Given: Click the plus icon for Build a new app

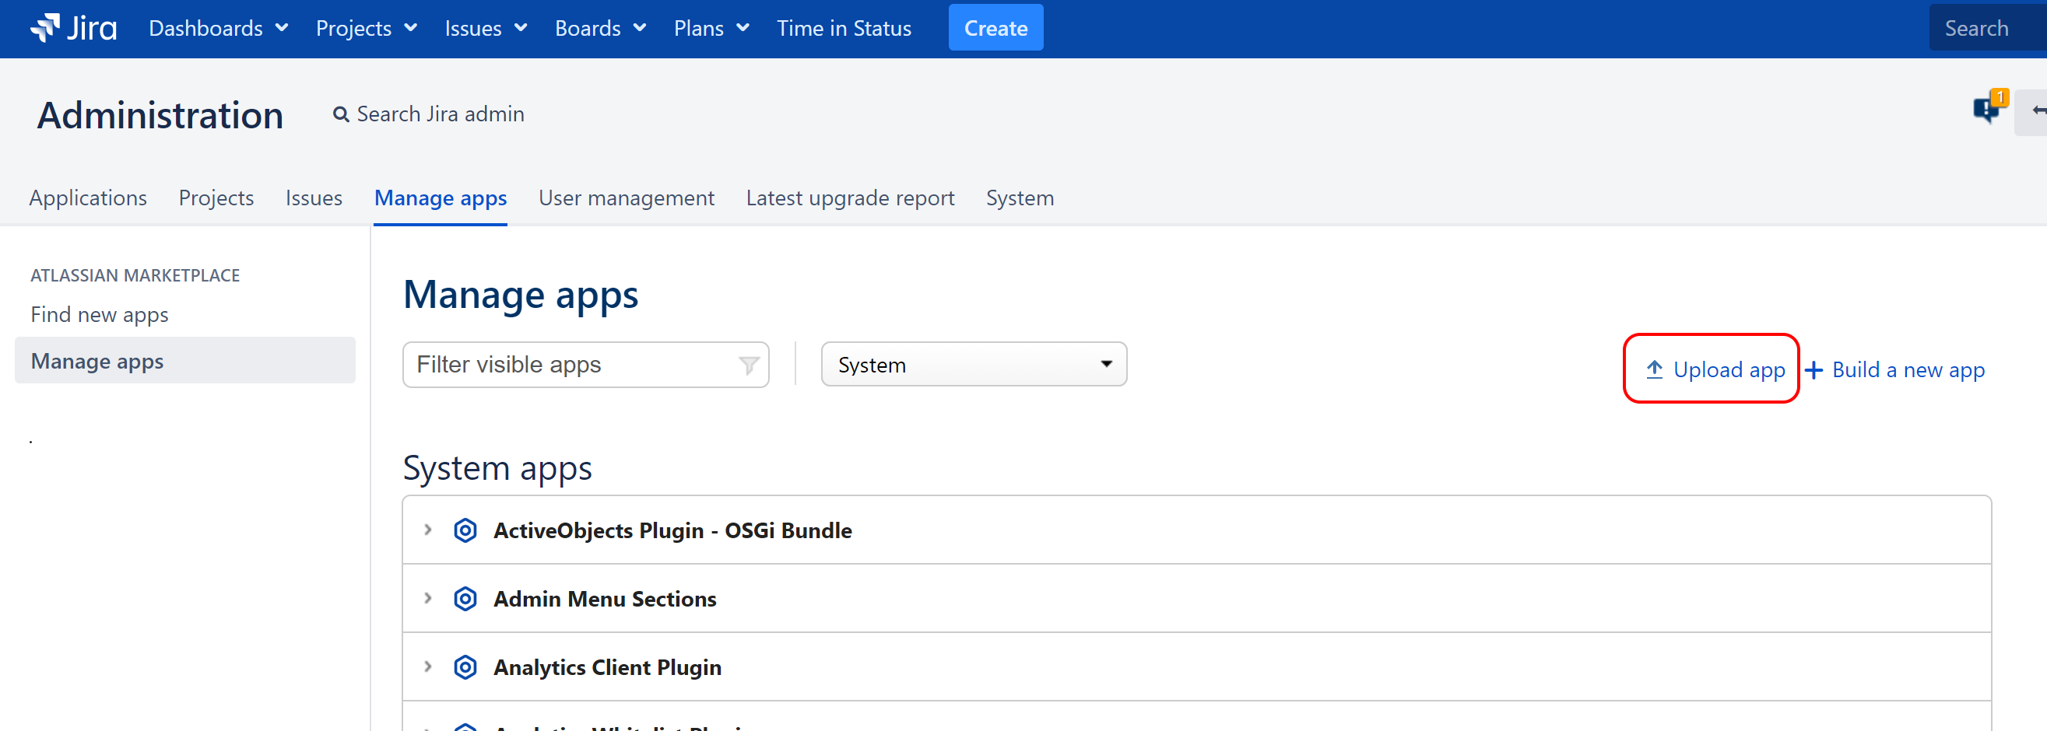Looking at the screenshot, I should click(1814, 370).
